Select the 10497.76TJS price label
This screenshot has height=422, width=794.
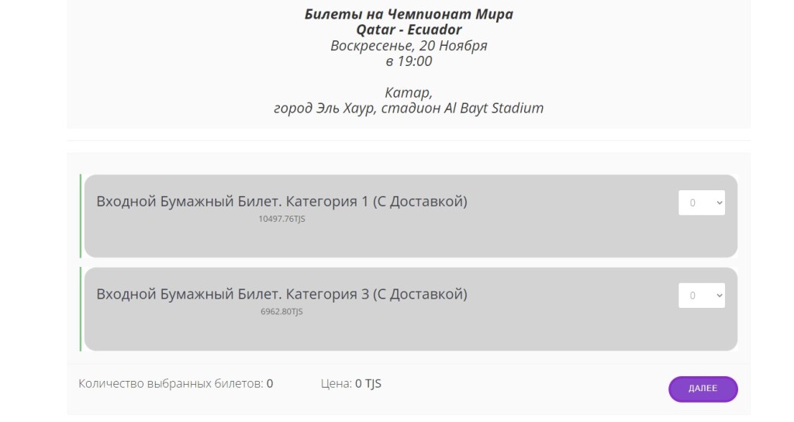click(x=281, y=219)
